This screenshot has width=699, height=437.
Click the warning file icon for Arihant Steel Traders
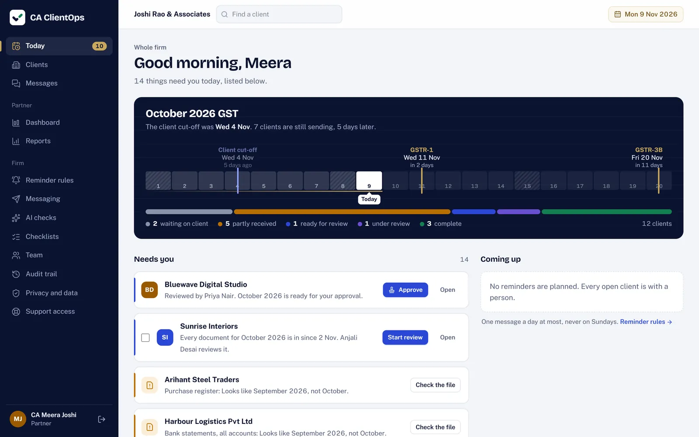tap(149, 385)
